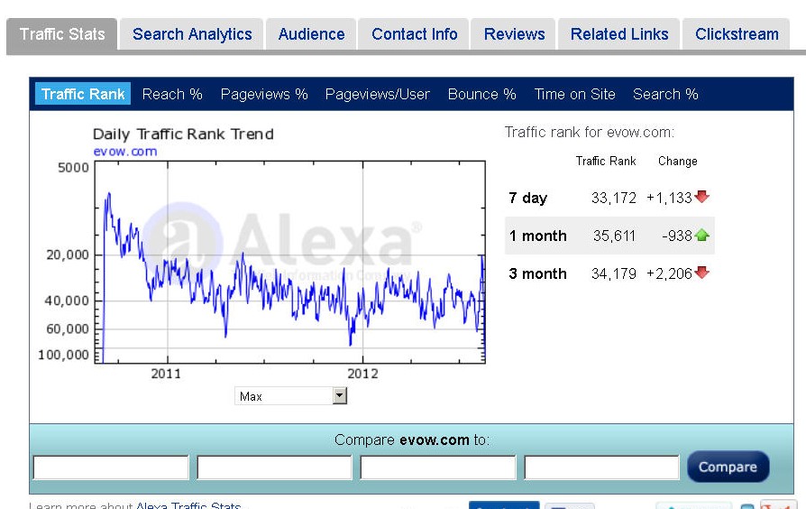Click the first compare site input field

111,467
